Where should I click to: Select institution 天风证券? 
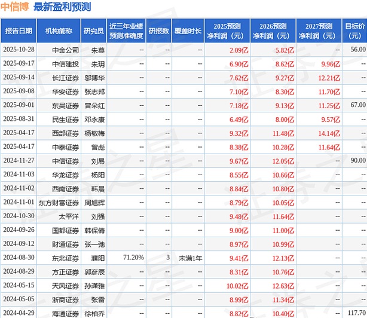[65, 286]
